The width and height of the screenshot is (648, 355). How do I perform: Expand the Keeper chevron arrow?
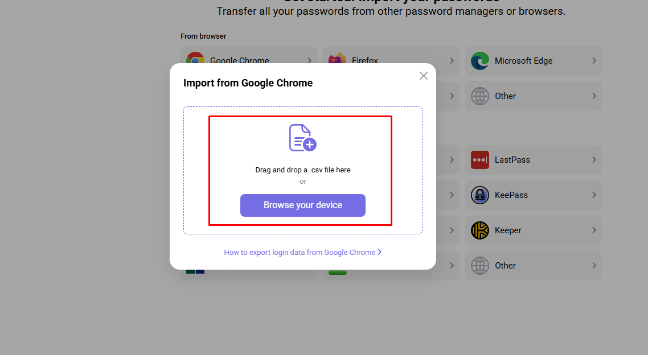point(594,230)
